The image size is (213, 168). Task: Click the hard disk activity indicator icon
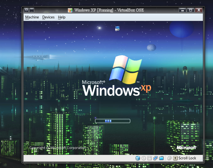[x=138, y=158]
